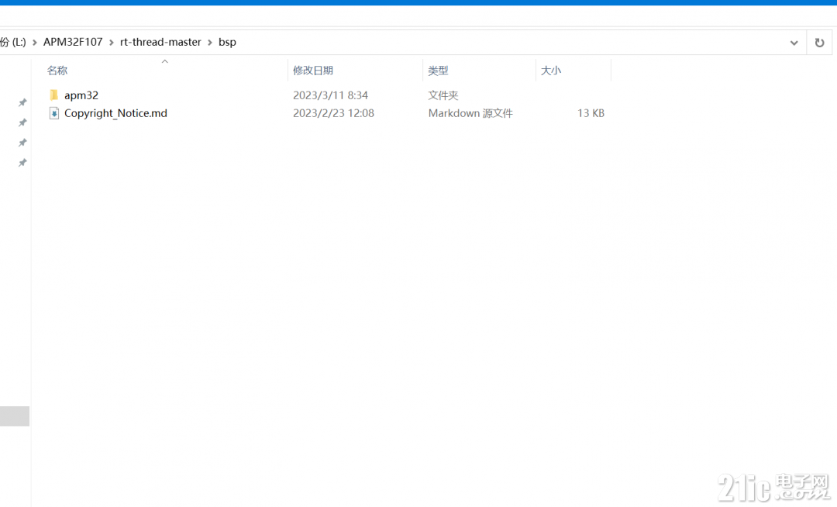Click the refresh button beside address bar
The image size is (837, 507).
pos(819,43)
